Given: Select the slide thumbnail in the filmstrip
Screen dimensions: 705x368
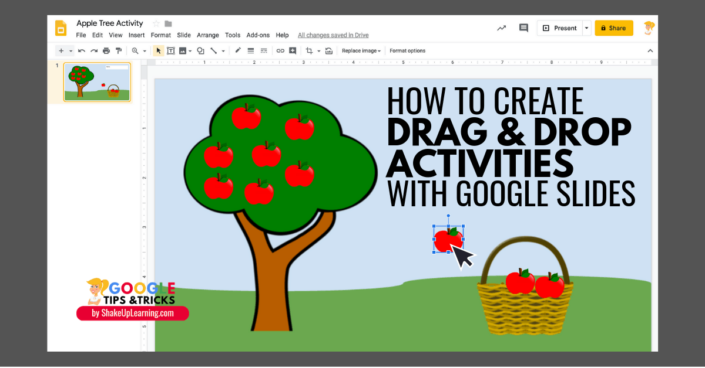Looking at the screenshot, I should [x=97, y=81].
